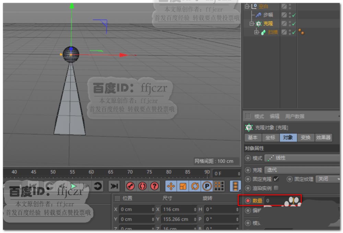Image resolution: width=343 pixels, height=233 pixels.
Task: Click the 渲染实例 animation circle
Action: click(x=248, y=188)
